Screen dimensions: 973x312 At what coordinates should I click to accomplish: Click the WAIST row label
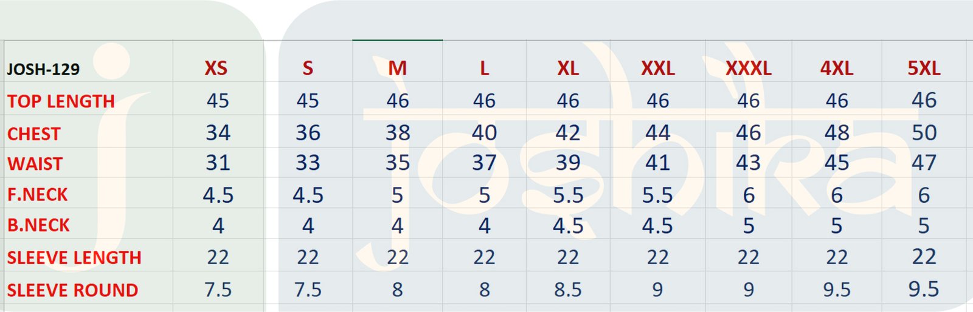35,164
